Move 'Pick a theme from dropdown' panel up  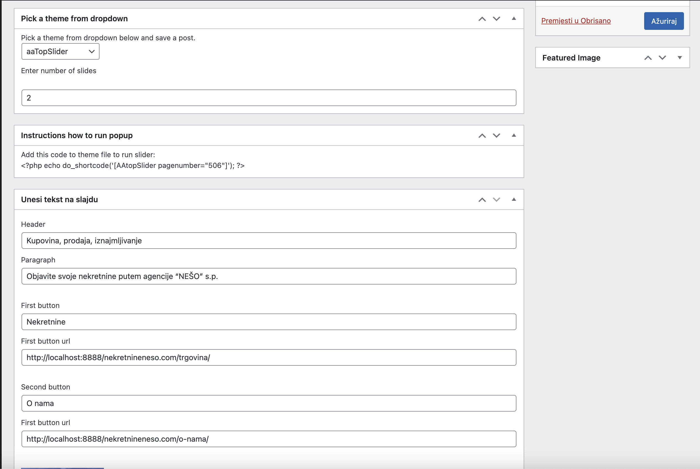[482, 19]
